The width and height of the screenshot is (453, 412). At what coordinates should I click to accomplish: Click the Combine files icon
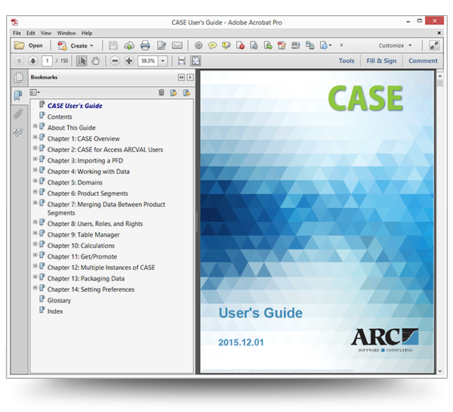pyautogui.click(x=310, y=45)
